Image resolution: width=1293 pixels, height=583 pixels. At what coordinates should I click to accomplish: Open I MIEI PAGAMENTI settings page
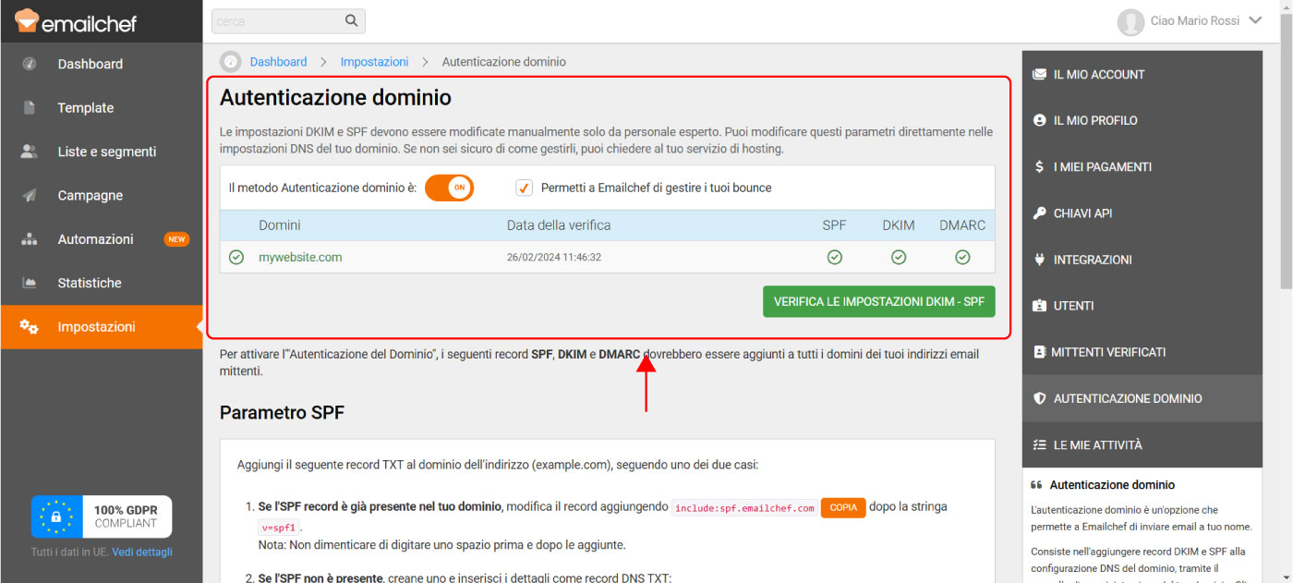tap(1142, 166)
